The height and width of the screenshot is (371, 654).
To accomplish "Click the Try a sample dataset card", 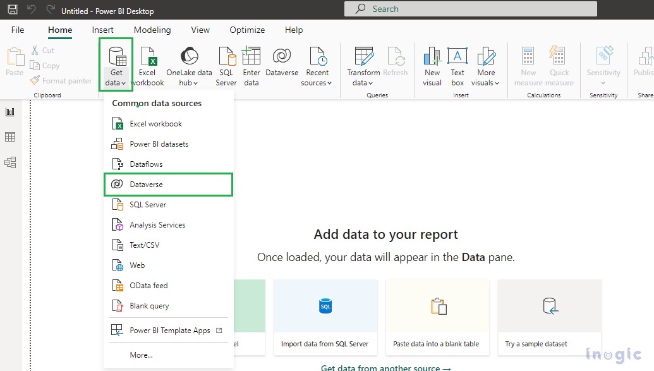I will tap(549, 317).
